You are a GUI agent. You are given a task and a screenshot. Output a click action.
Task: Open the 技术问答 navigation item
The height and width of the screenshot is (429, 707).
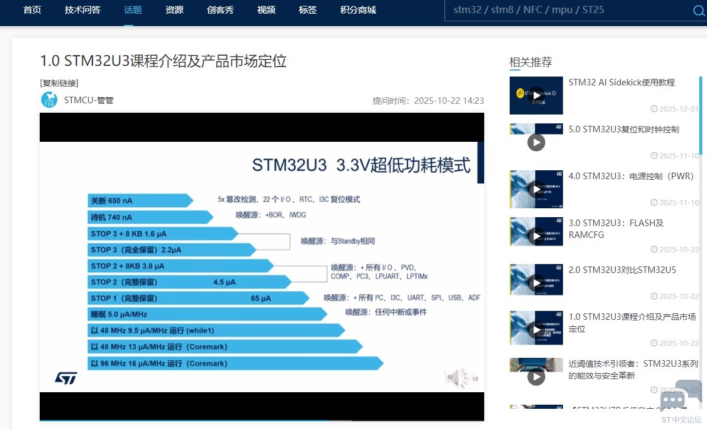(x=82, y=10)
